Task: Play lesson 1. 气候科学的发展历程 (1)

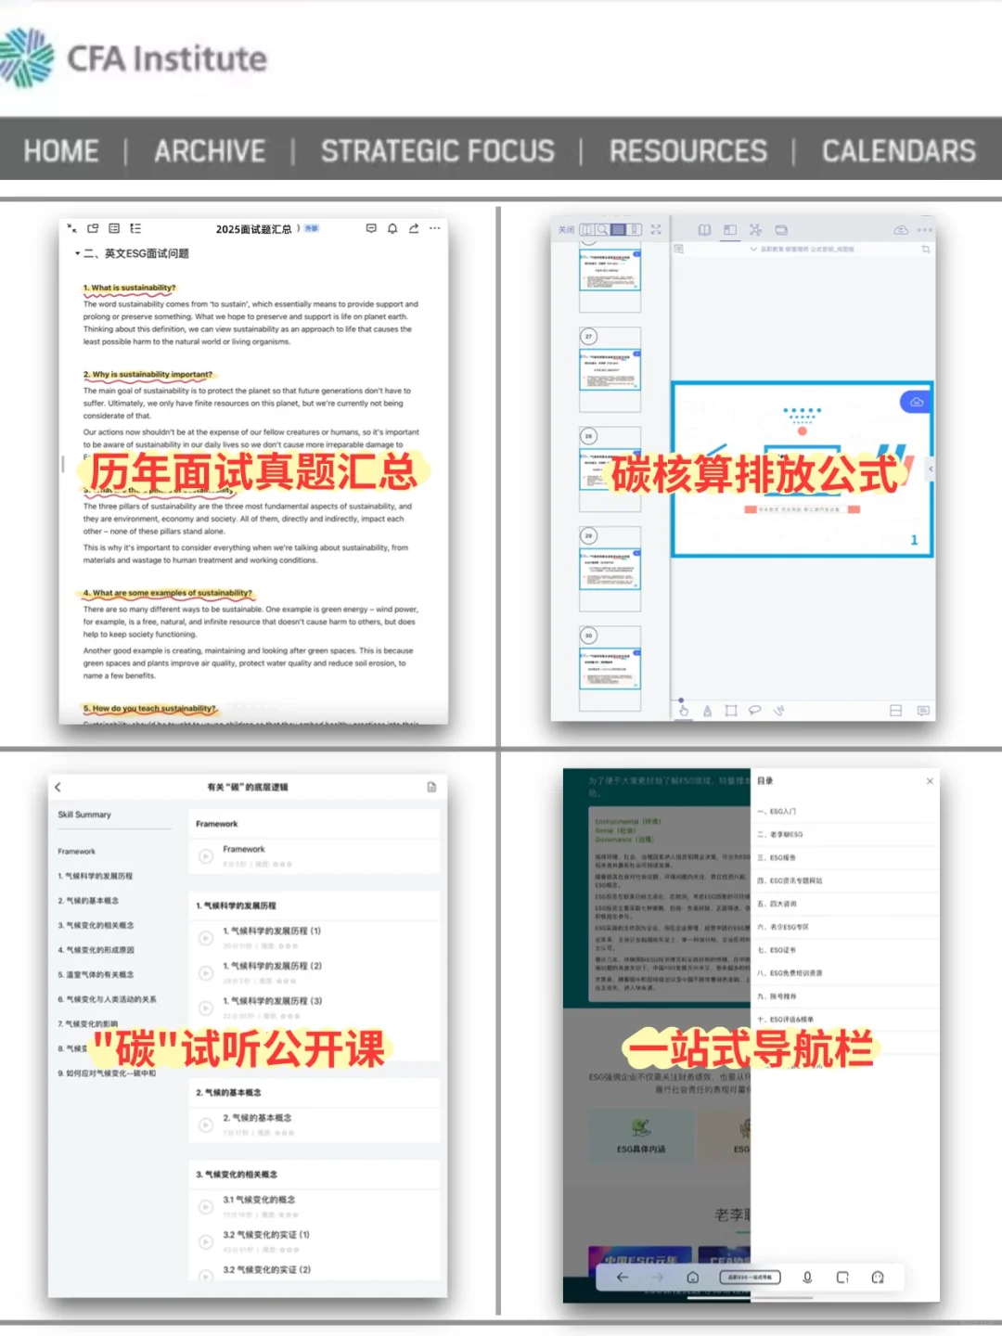Action: click(x=206, y=938)
